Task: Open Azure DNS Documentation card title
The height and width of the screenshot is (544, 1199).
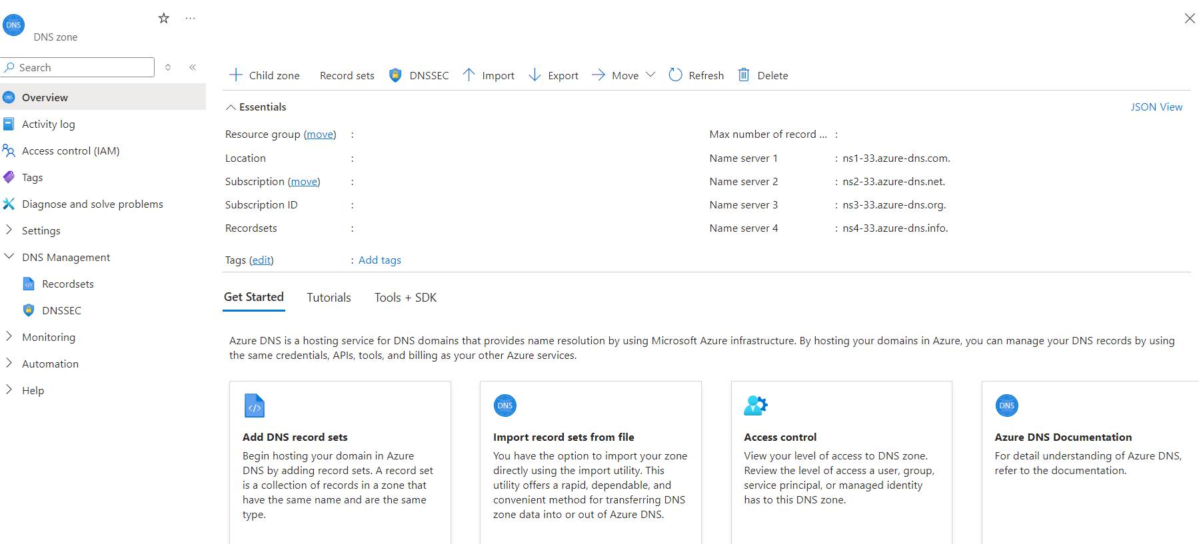Action: 1063,437
